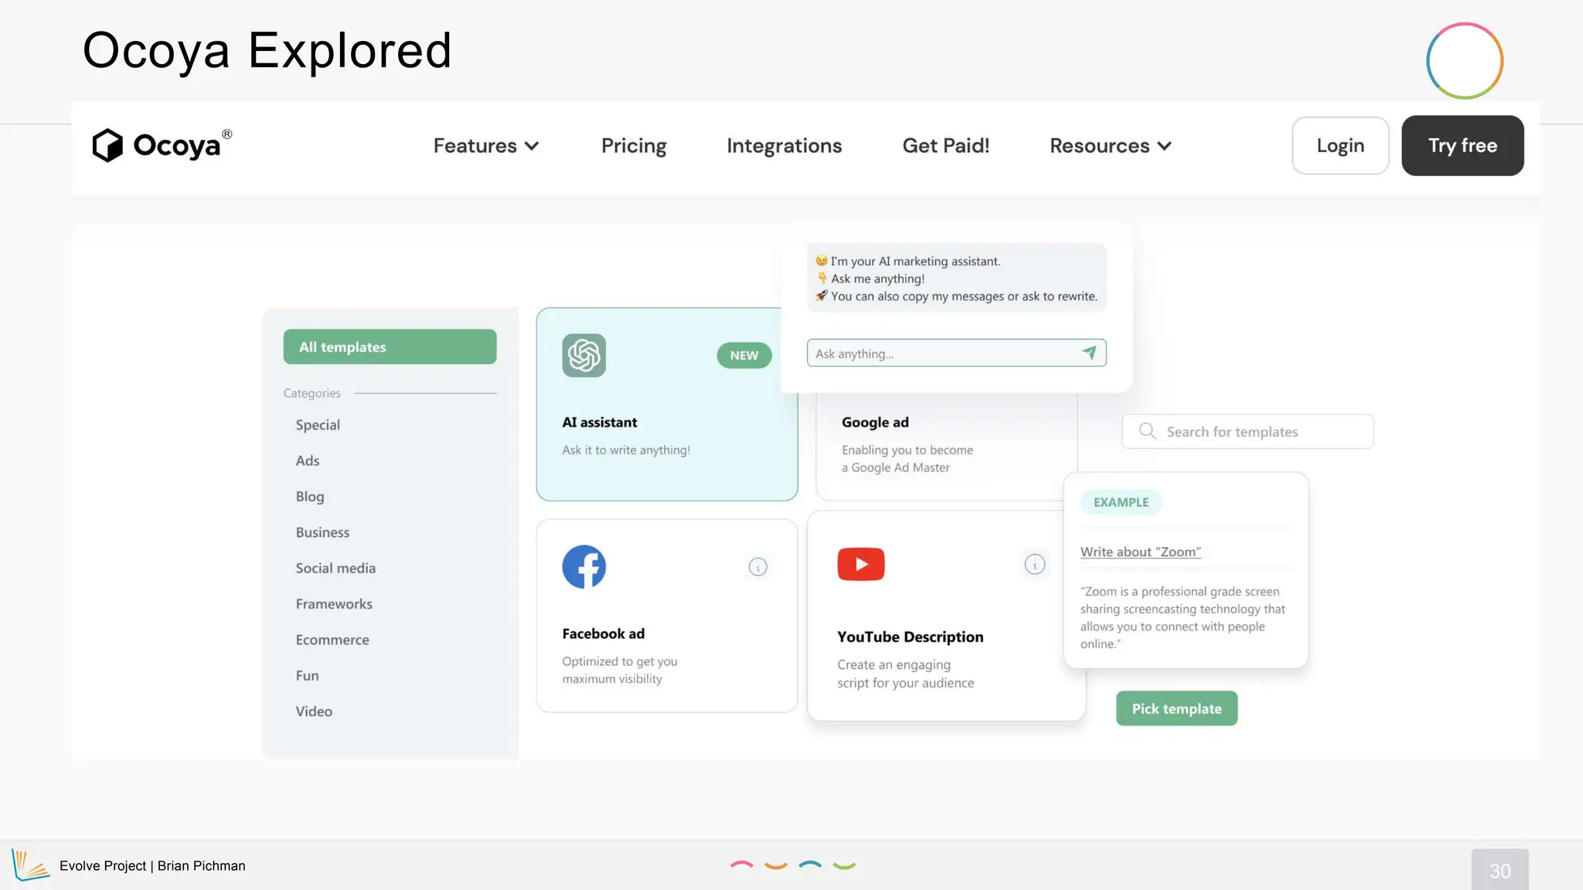Click the book logo beside Evolve Project

(29, 865)
